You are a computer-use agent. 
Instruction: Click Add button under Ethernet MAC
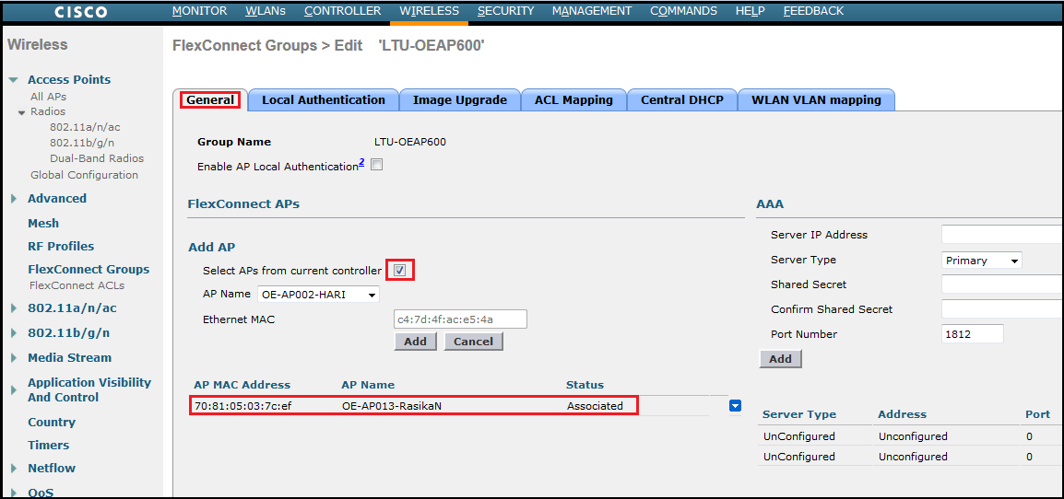415,342
